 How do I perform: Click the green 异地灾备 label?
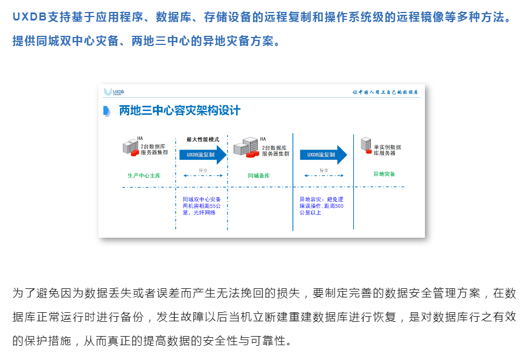coord(384,174)
